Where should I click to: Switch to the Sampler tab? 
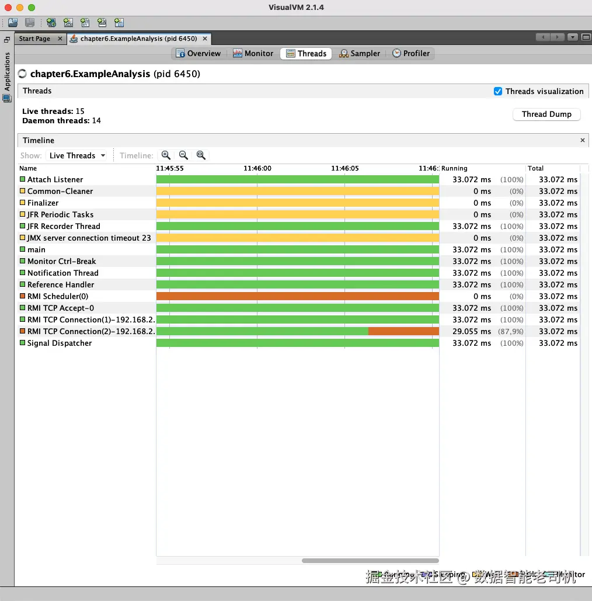[360, 53]
